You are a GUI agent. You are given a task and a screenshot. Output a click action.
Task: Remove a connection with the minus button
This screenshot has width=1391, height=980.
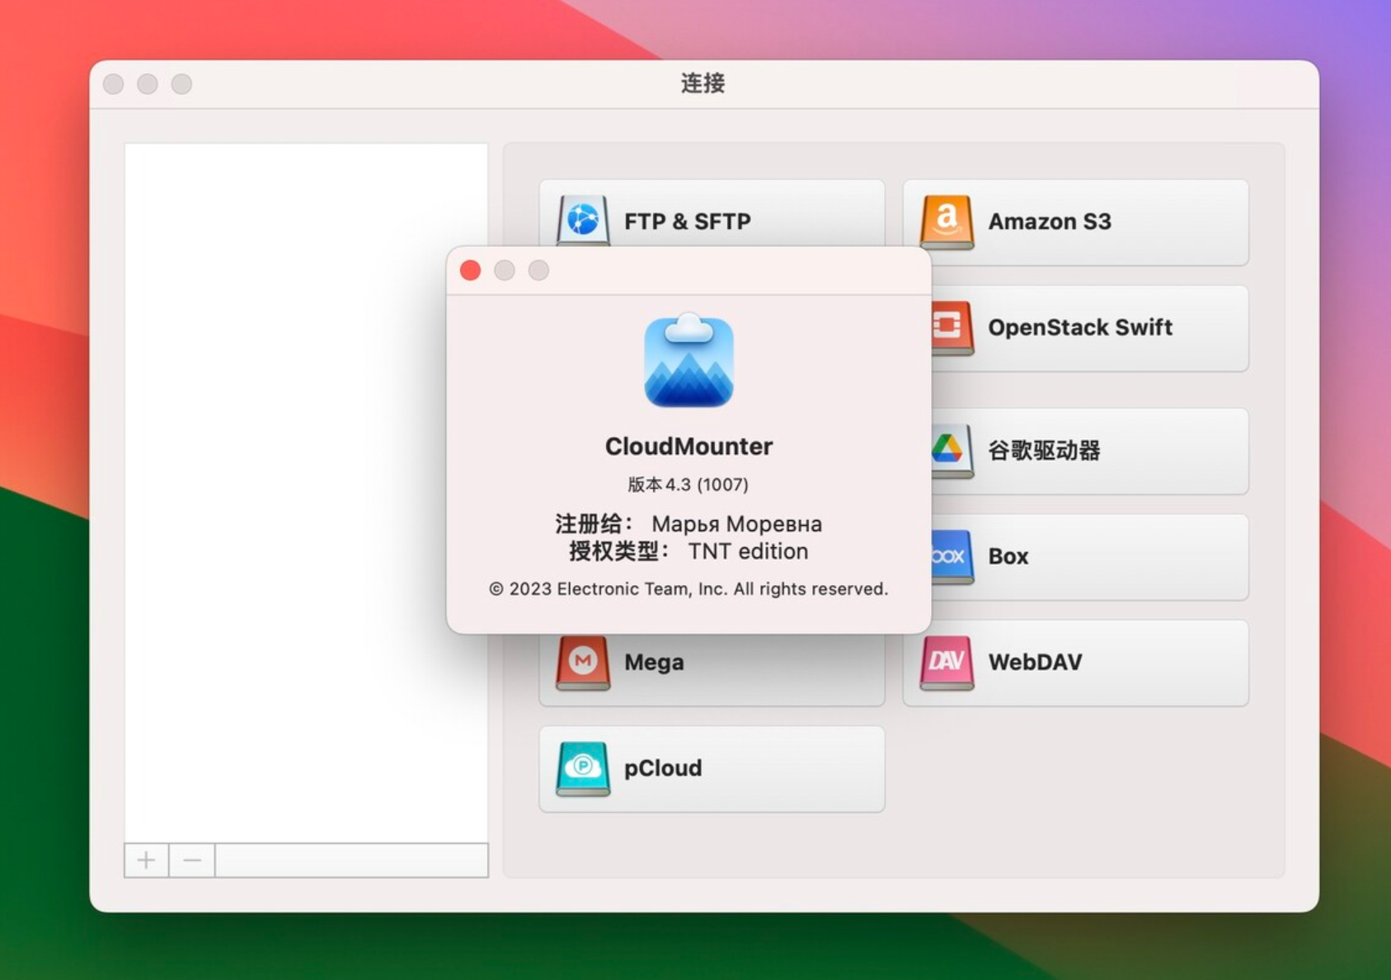192,860
